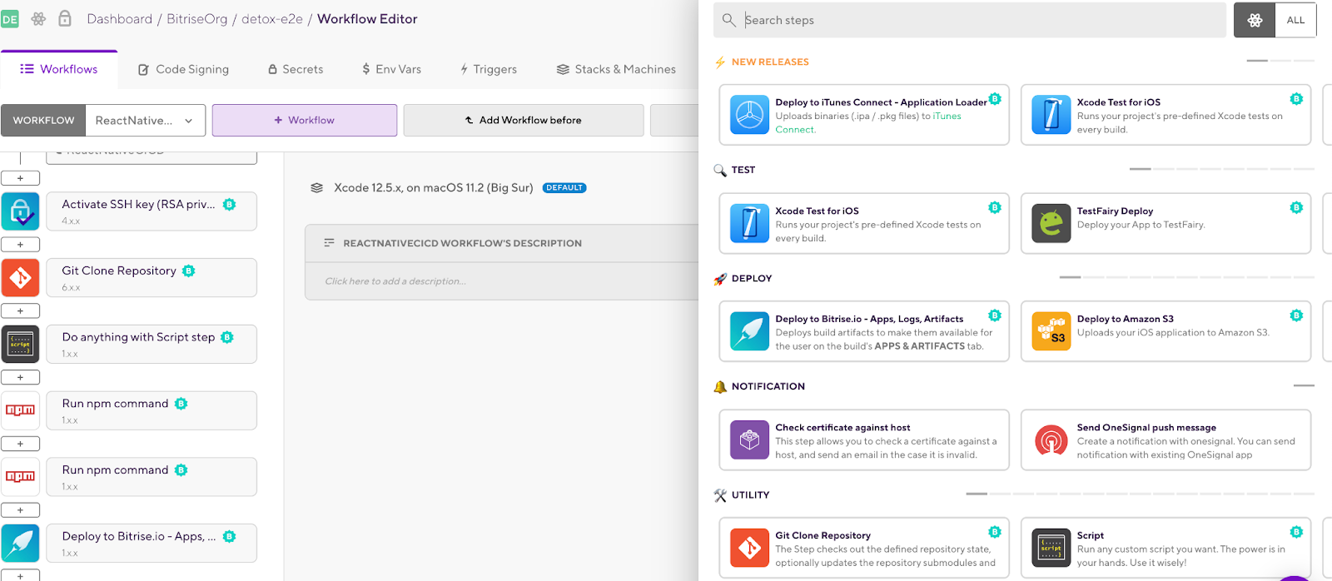Open the ReactNative workflow selector dropdown
The height and width of the screenshot is (581, 1332).
point(146,121)
